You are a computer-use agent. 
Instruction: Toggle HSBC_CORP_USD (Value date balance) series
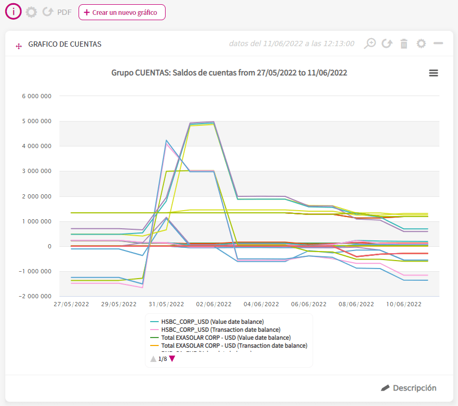207,322
